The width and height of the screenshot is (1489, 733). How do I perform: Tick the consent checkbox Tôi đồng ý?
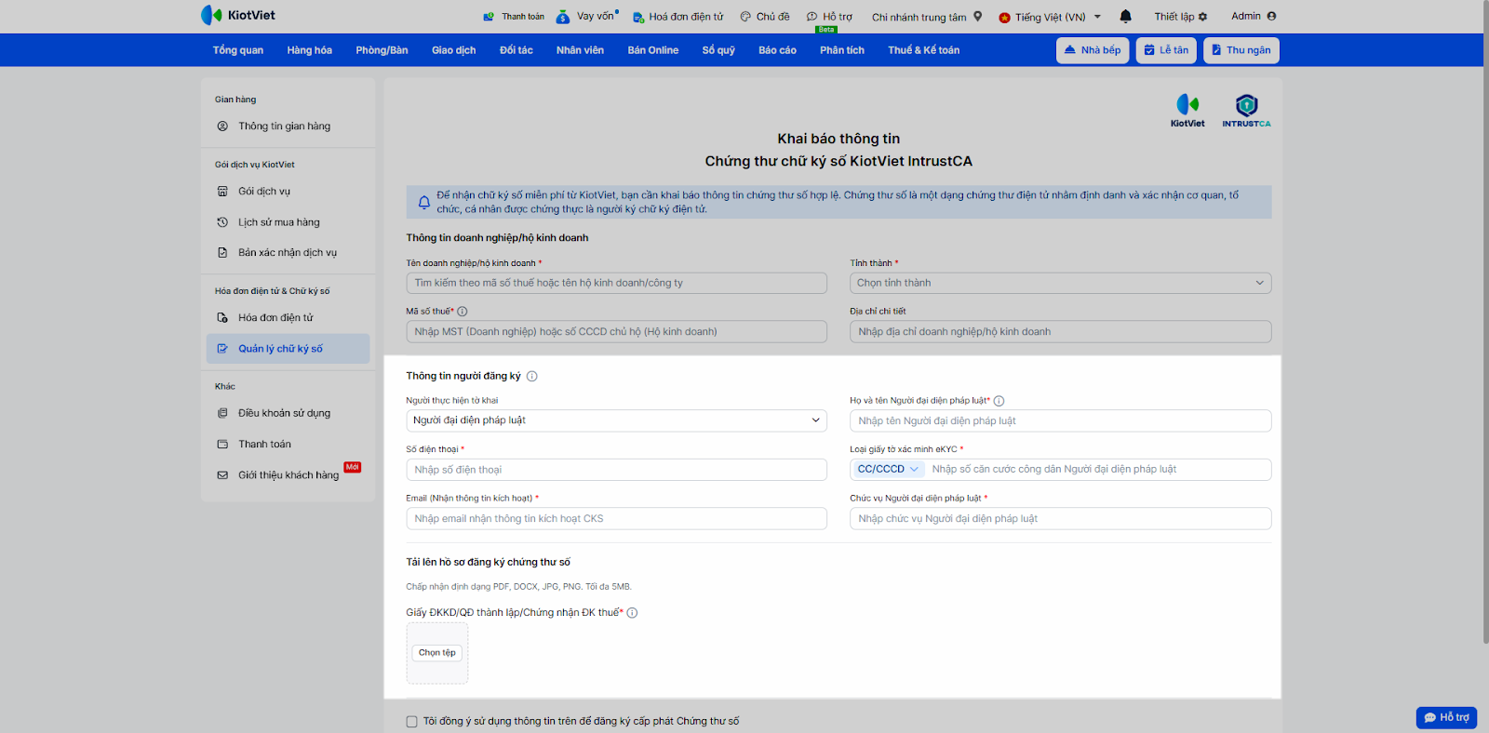(x=411, y=722)
